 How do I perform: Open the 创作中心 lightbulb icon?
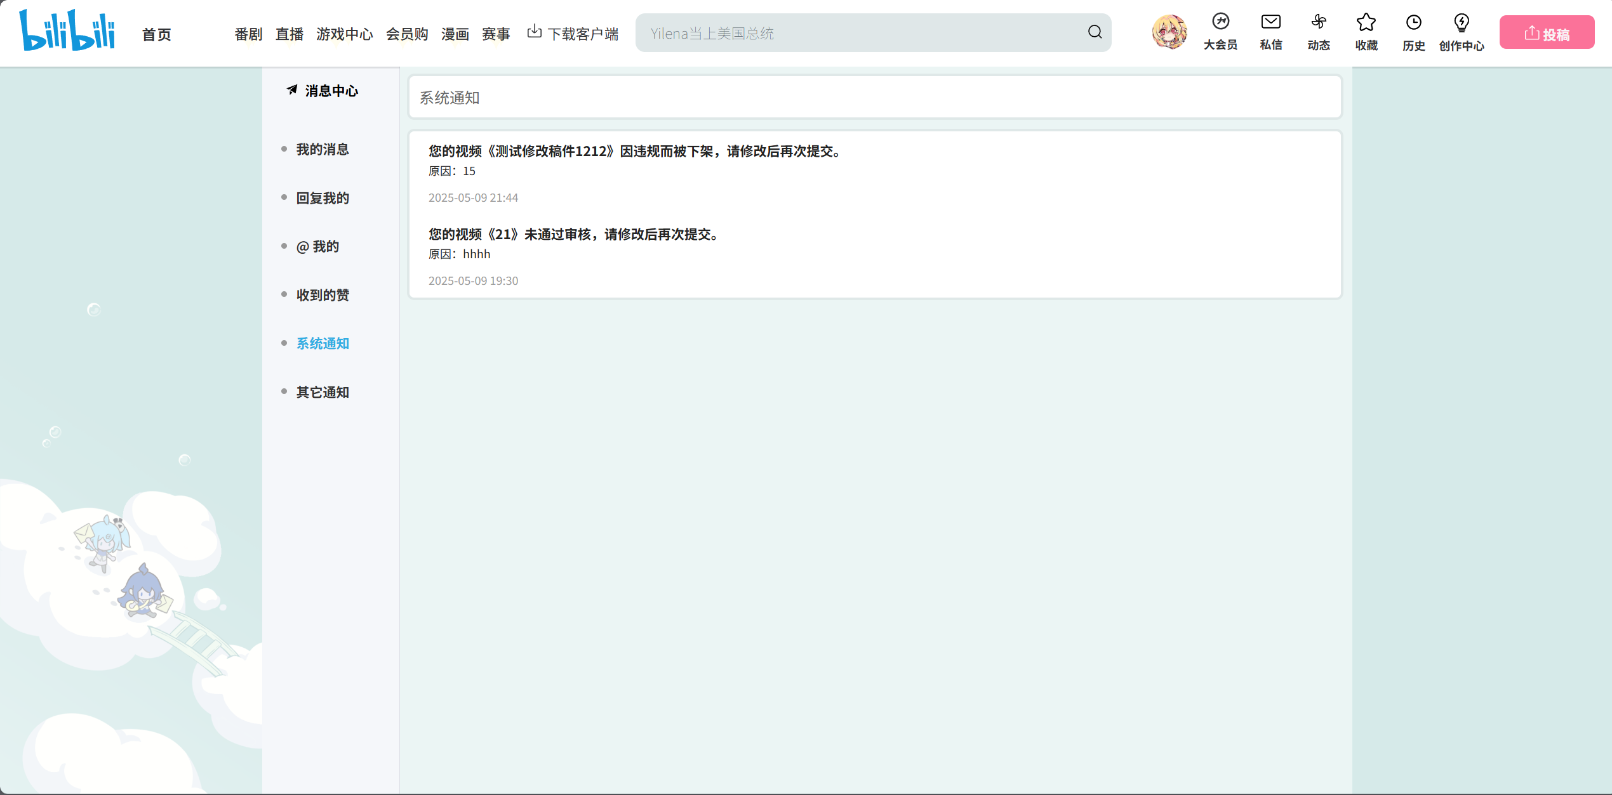1461,23
